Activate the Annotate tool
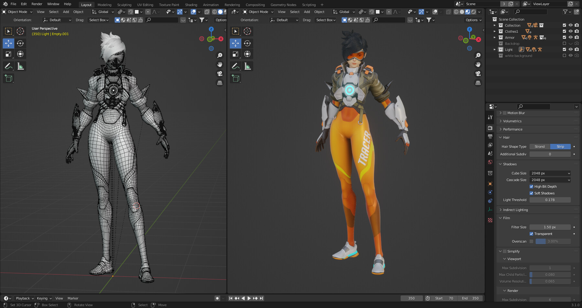 click(8, 66)
